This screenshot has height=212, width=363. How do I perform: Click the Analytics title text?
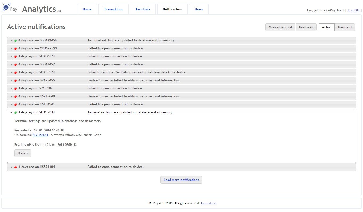pos(39,9)
